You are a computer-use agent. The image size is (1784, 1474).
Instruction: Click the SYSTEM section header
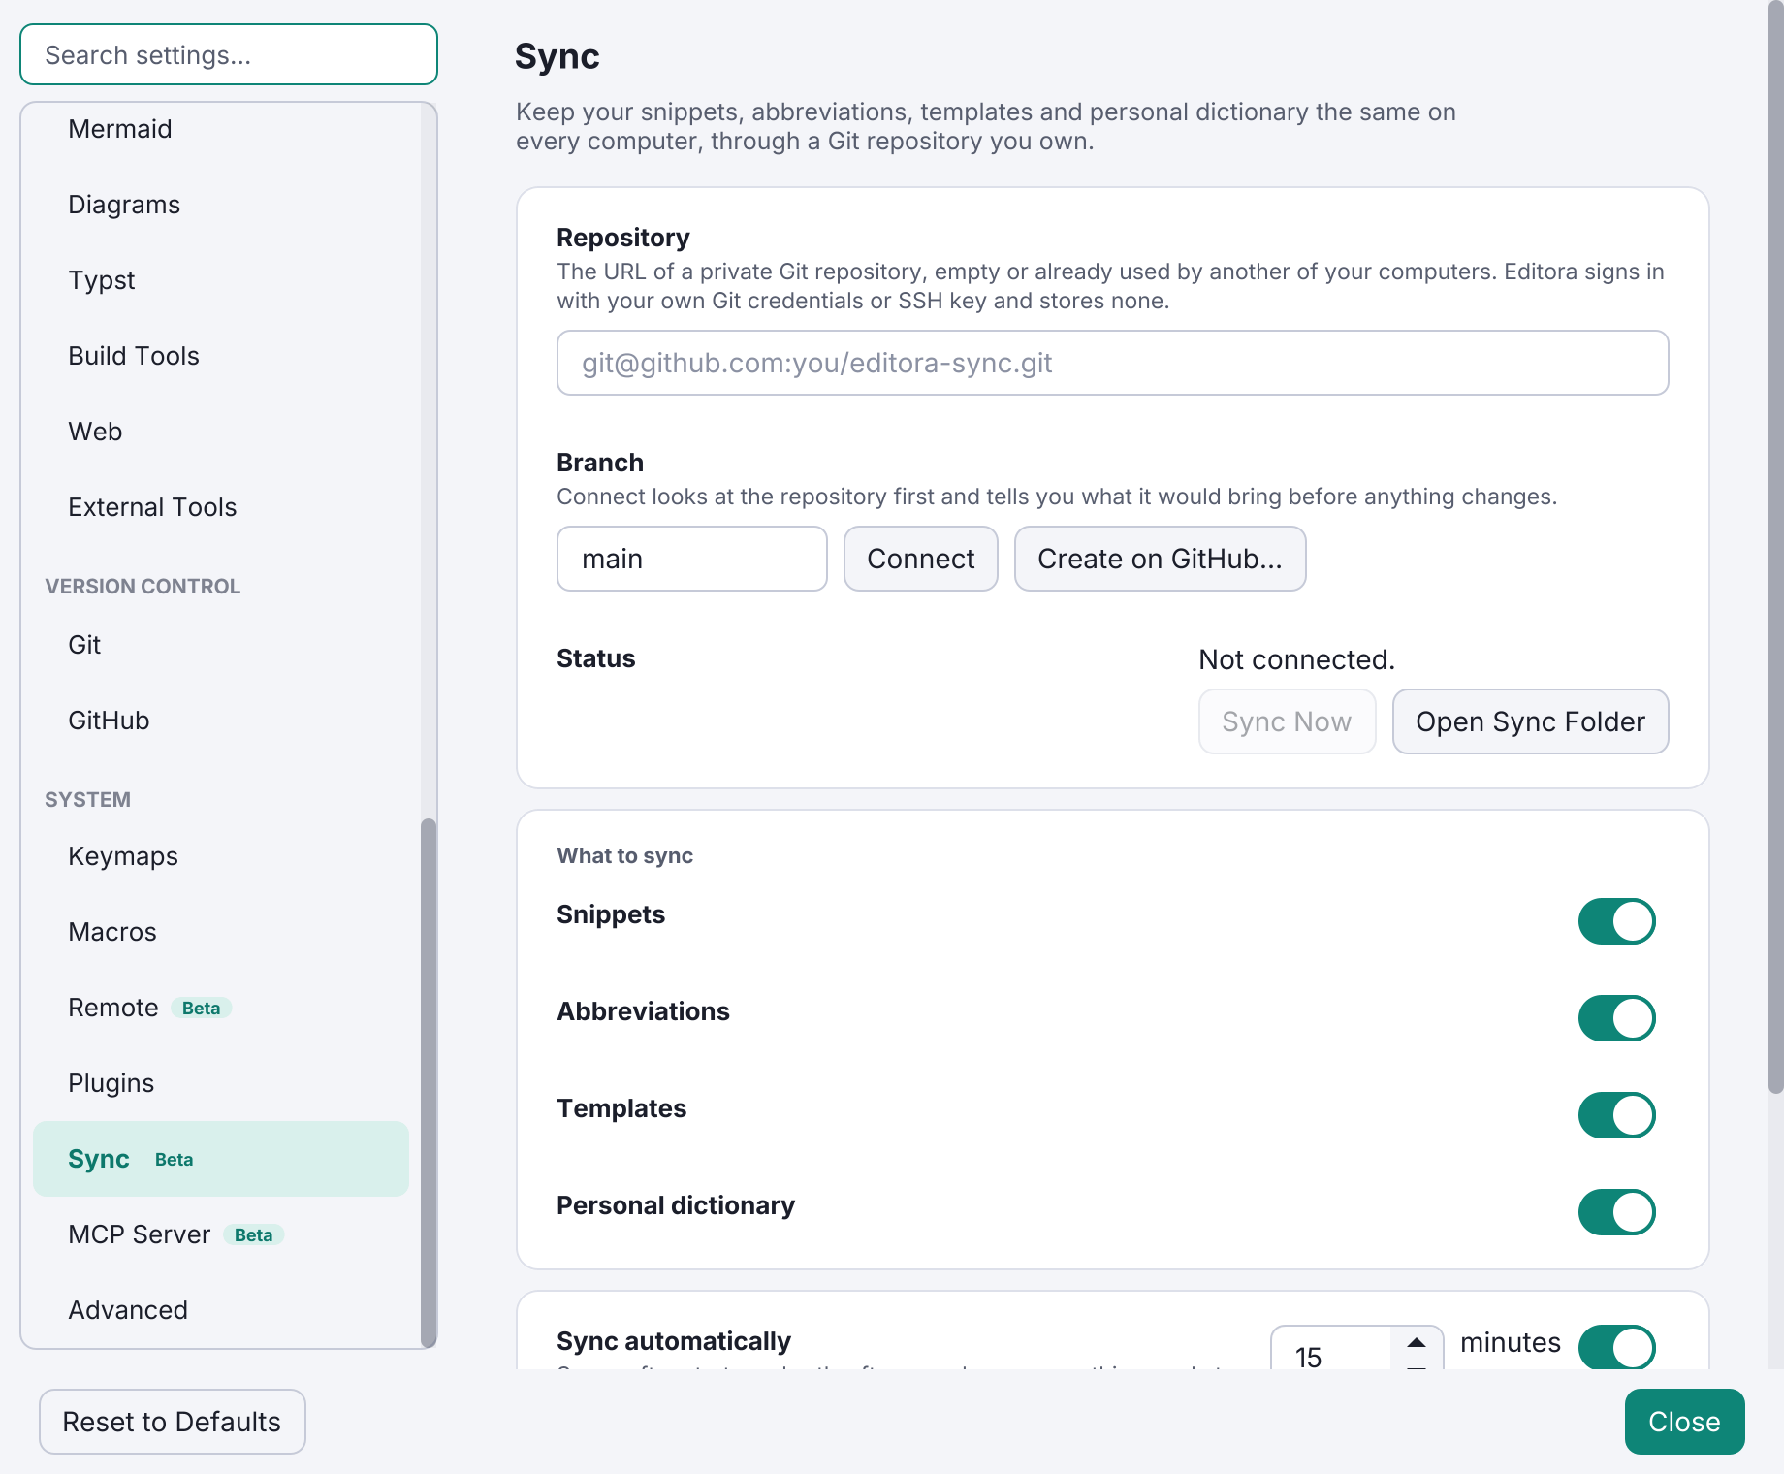(x=87, y=800)
